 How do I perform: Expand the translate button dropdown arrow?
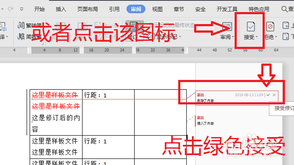[7, 37]
